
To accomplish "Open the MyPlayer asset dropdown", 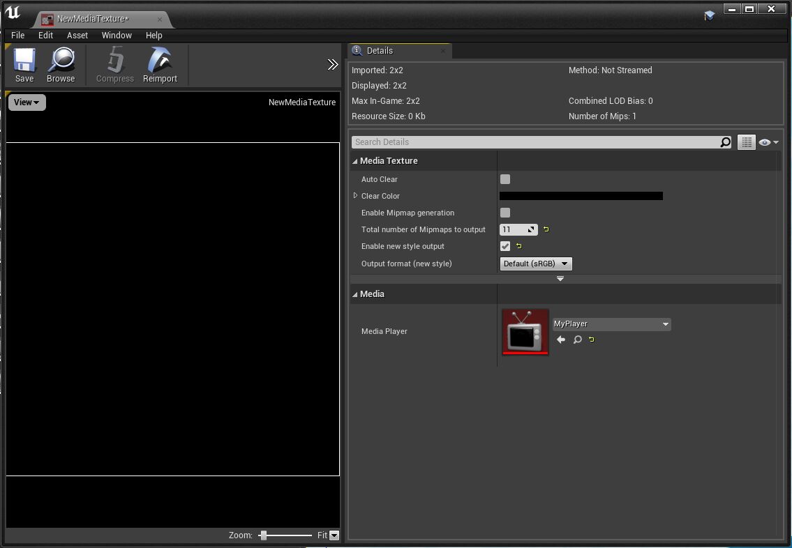I will pyautogui.click(x=611, y=324).
